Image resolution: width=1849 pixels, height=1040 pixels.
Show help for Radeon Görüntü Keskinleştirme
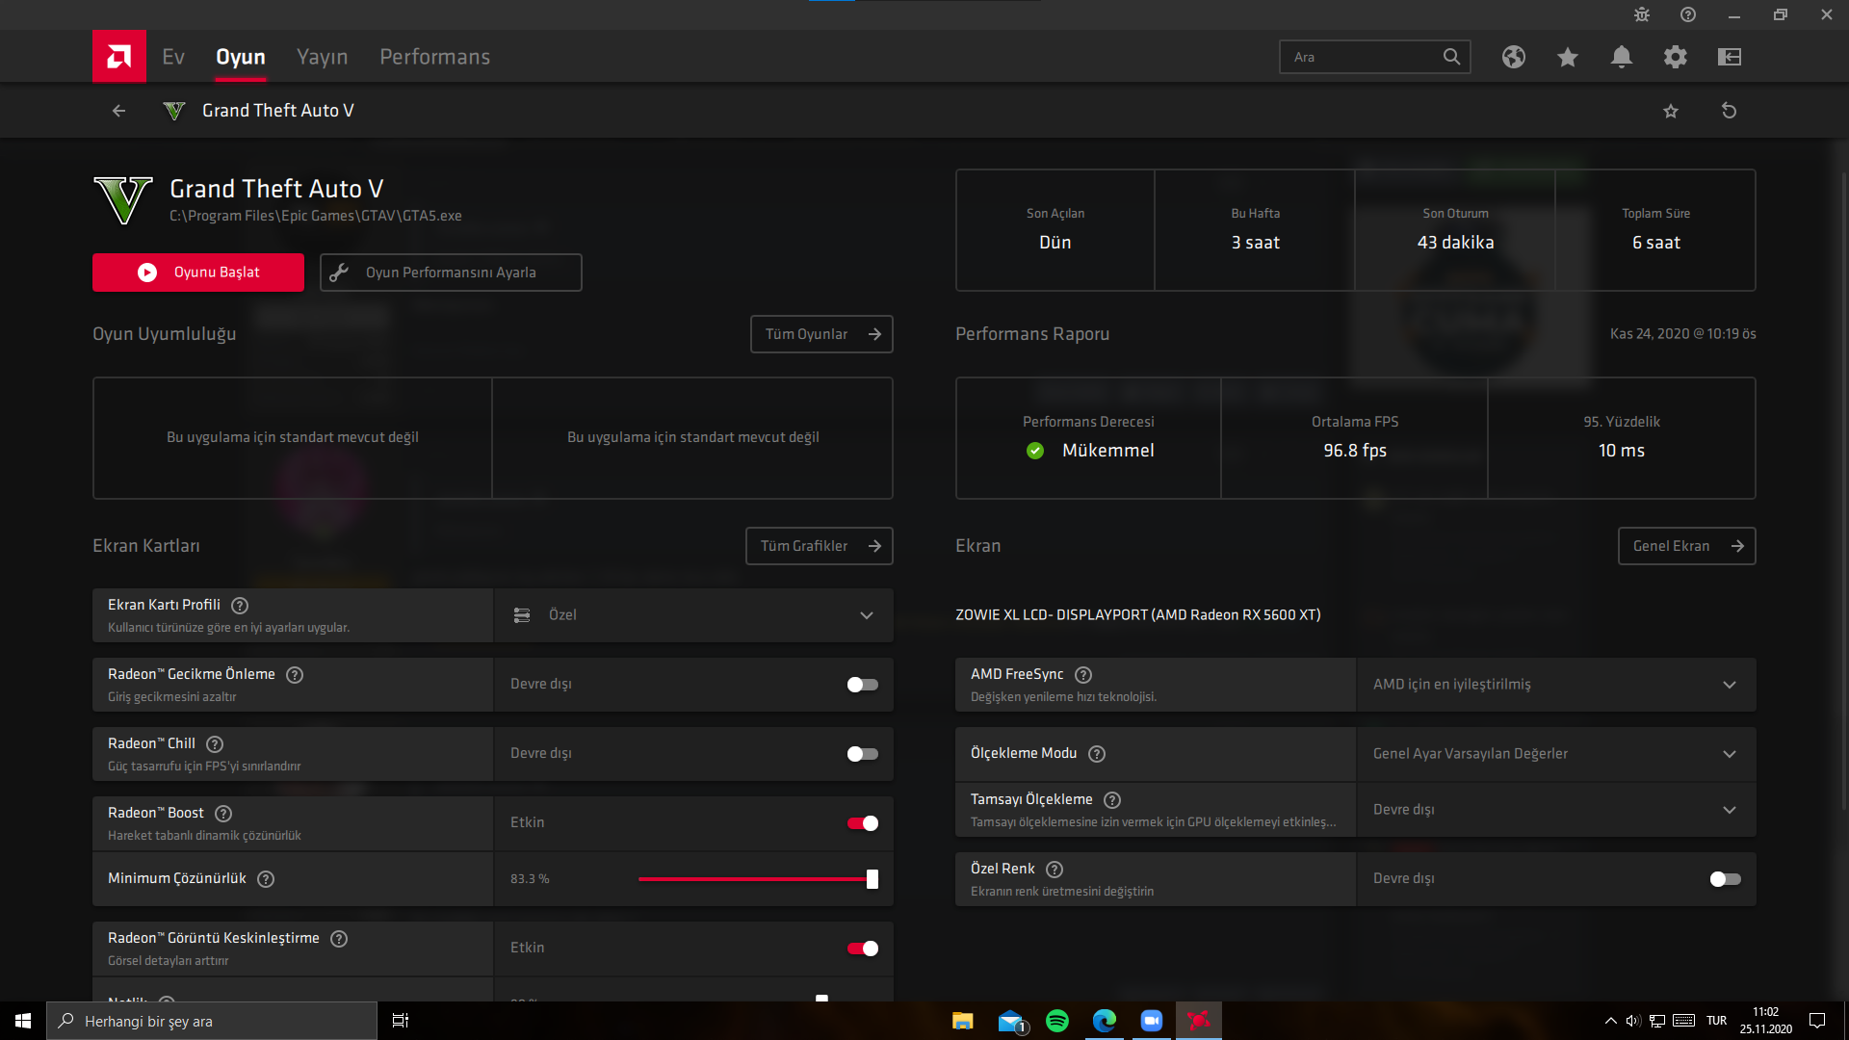(x=339, y=939)
